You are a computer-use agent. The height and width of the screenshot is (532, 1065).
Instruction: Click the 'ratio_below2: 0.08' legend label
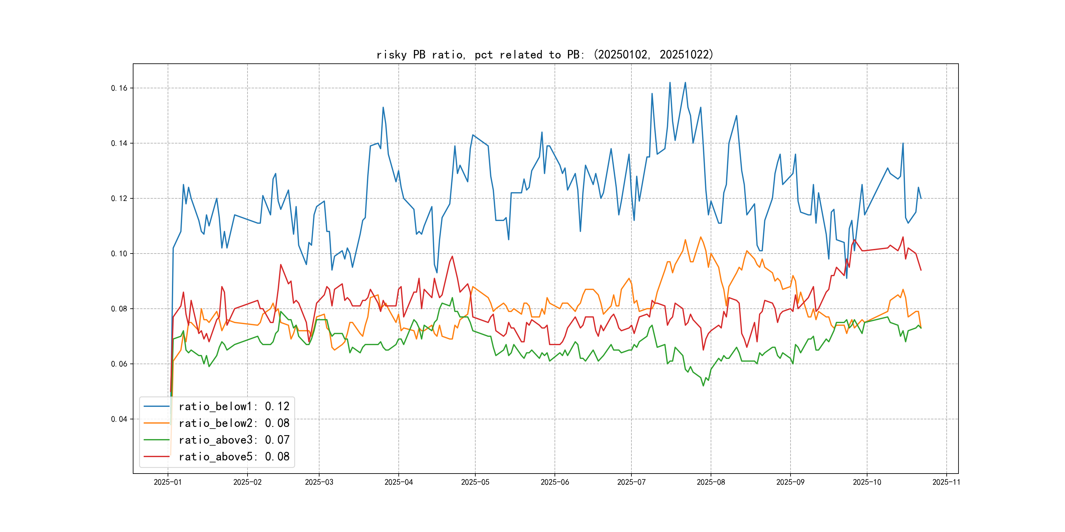234,423
